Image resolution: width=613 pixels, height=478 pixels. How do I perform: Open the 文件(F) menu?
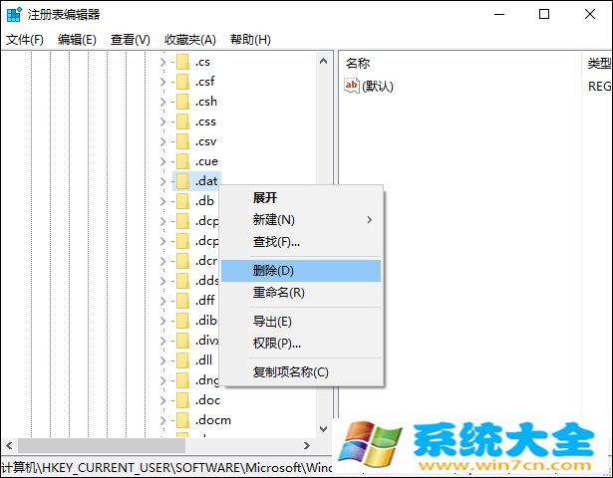[x=25, y=40]
